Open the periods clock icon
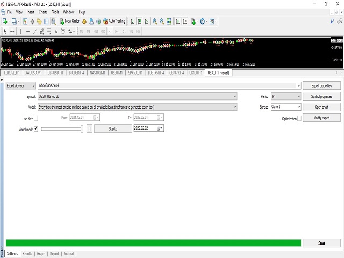Image resolution: width=344 pixels, height=258 pixels. click(x=203, y=21)
